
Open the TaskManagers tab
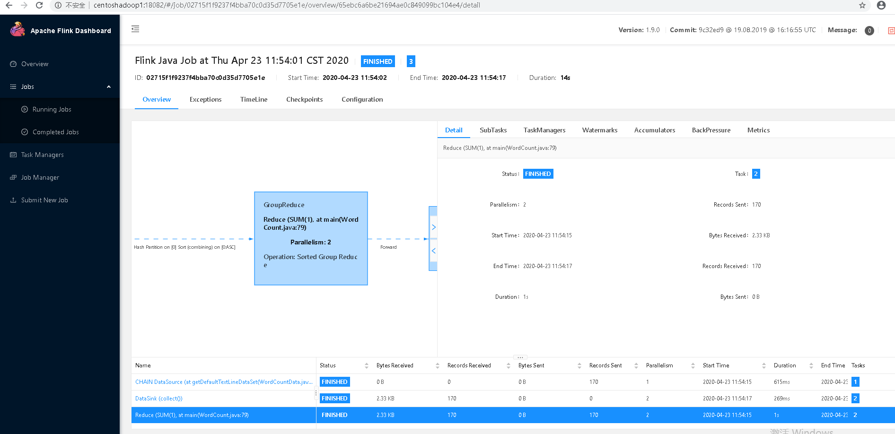[x=544, y=130]
